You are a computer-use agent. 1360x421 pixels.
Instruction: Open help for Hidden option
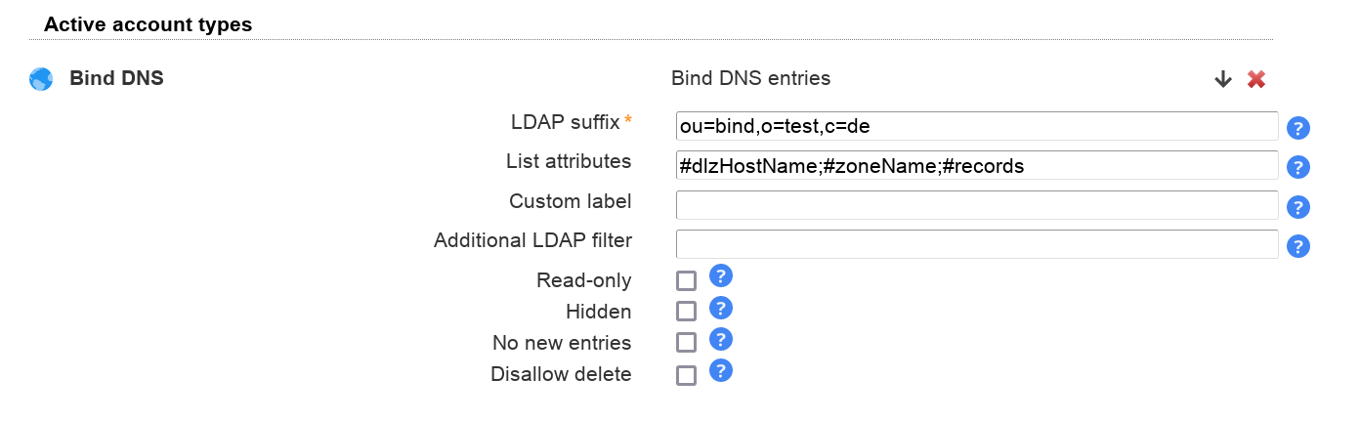(721, 308)
